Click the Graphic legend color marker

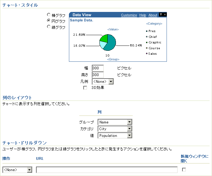[x=147, y=42]
